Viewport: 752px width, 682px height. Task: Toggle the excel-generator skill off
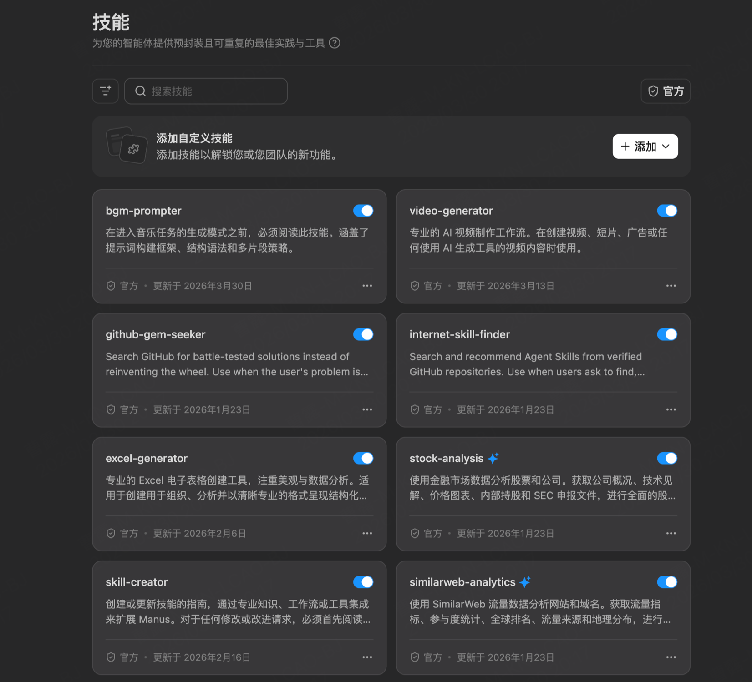point(363,458)
